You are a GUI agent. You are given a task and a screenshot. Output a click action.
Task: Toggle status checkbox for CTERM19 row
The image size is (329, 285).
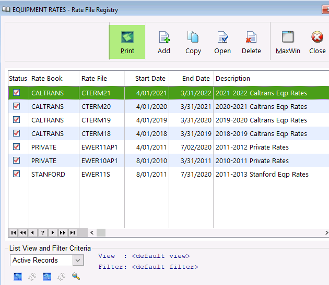(x=16, y=119)
